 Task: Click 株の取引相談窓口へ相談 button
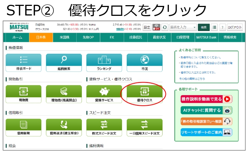point(206,121)
